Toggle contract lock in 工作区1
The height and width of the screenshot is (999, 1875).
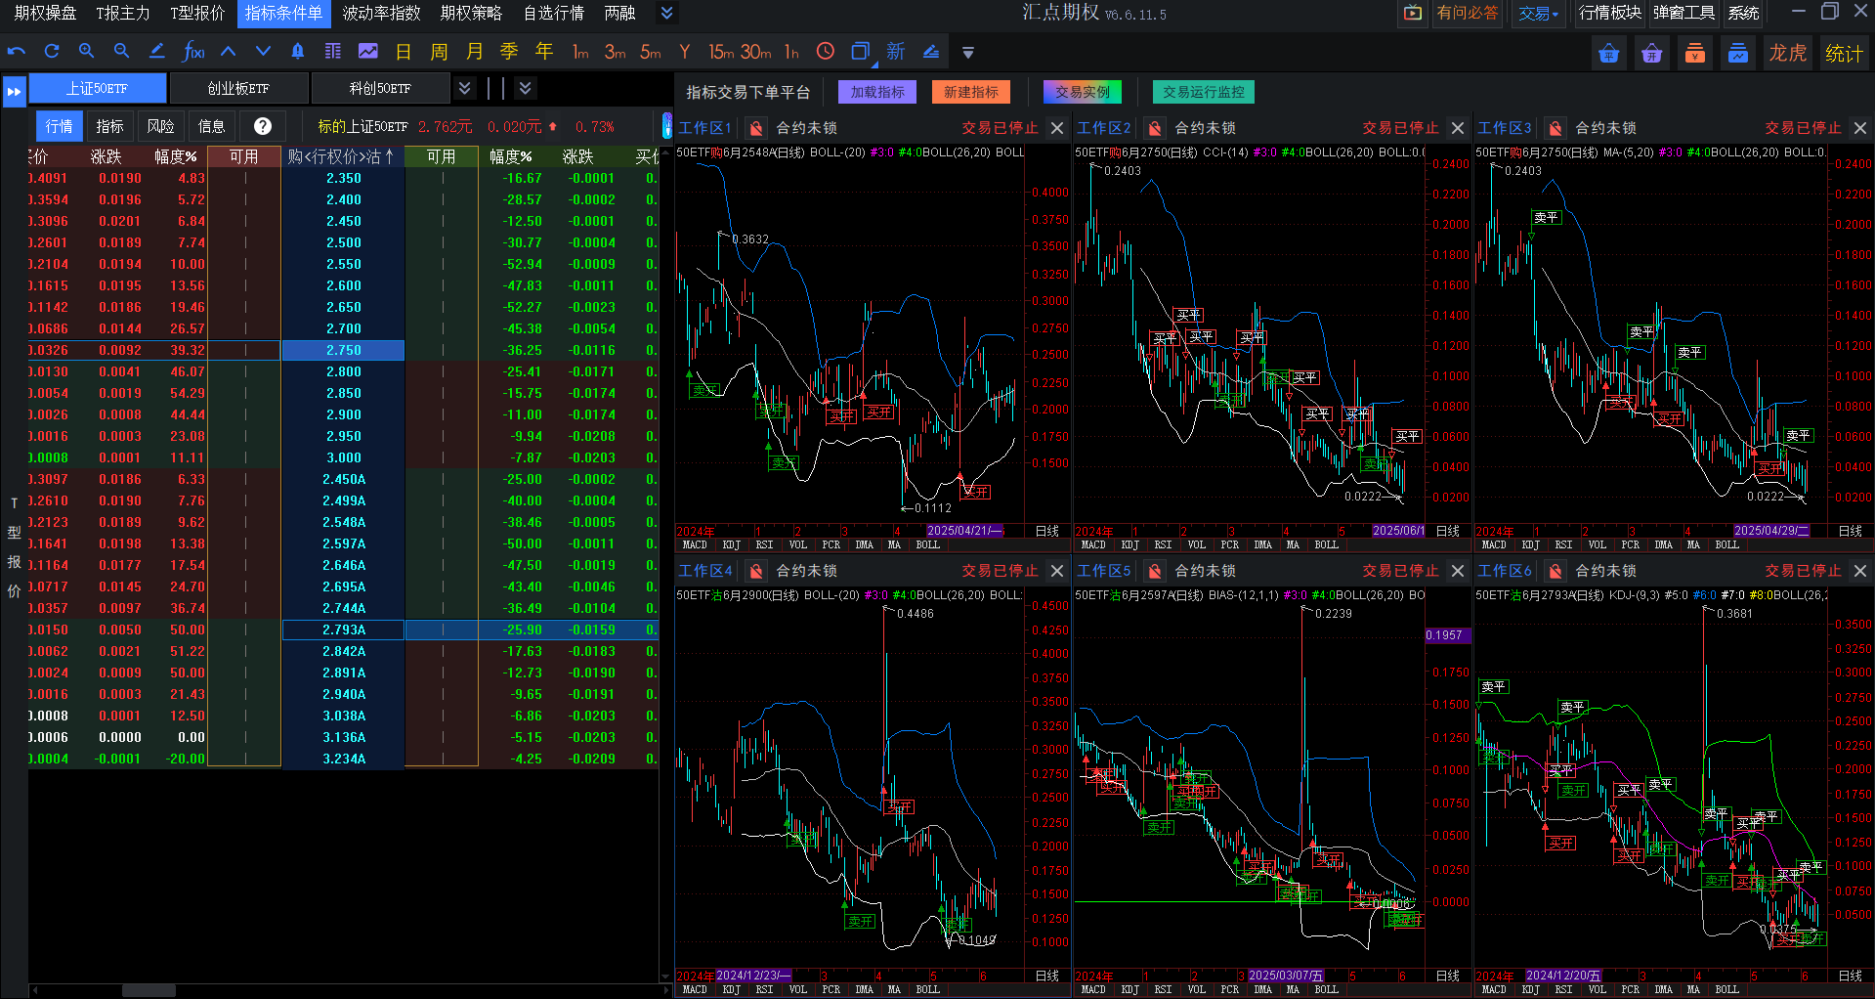click(756, 128)
